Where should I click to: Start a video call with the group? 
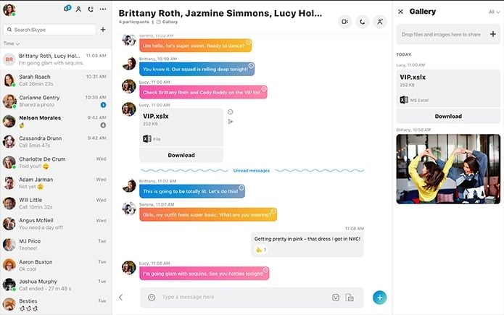click(345, 22)
